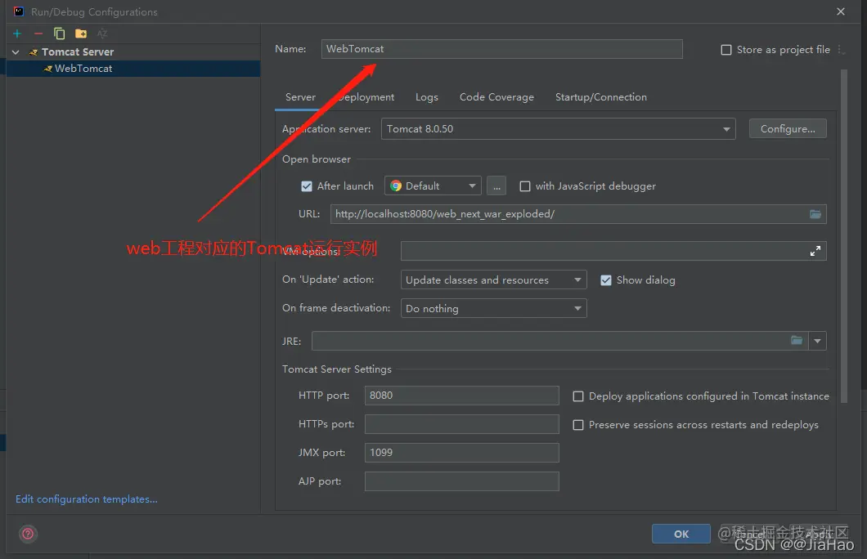Collapse Tomcat Server tree node
Viewport: 867px width, 559px height.
click(16, 52)
